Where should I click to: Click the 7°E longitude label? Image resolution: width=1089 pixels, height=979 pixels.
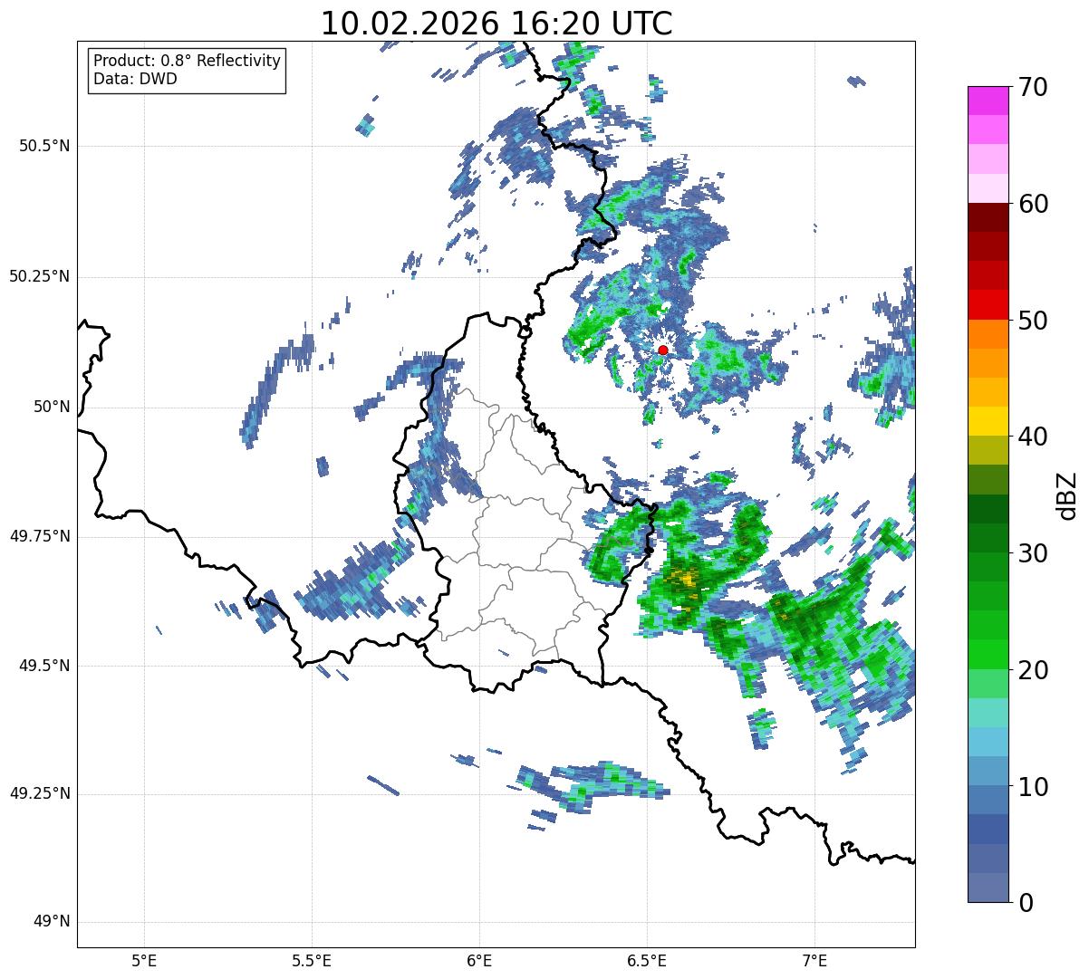pyautogui.click(x=814, y=961)
